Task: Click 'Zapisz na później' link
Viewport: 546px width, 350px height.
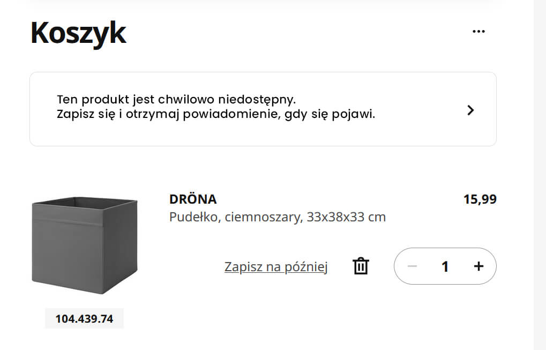Action: tap(275, 267)
